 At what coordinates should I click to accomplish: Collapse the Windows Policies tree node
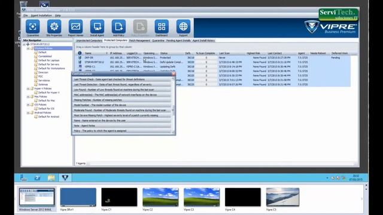[x=28, y=48]
